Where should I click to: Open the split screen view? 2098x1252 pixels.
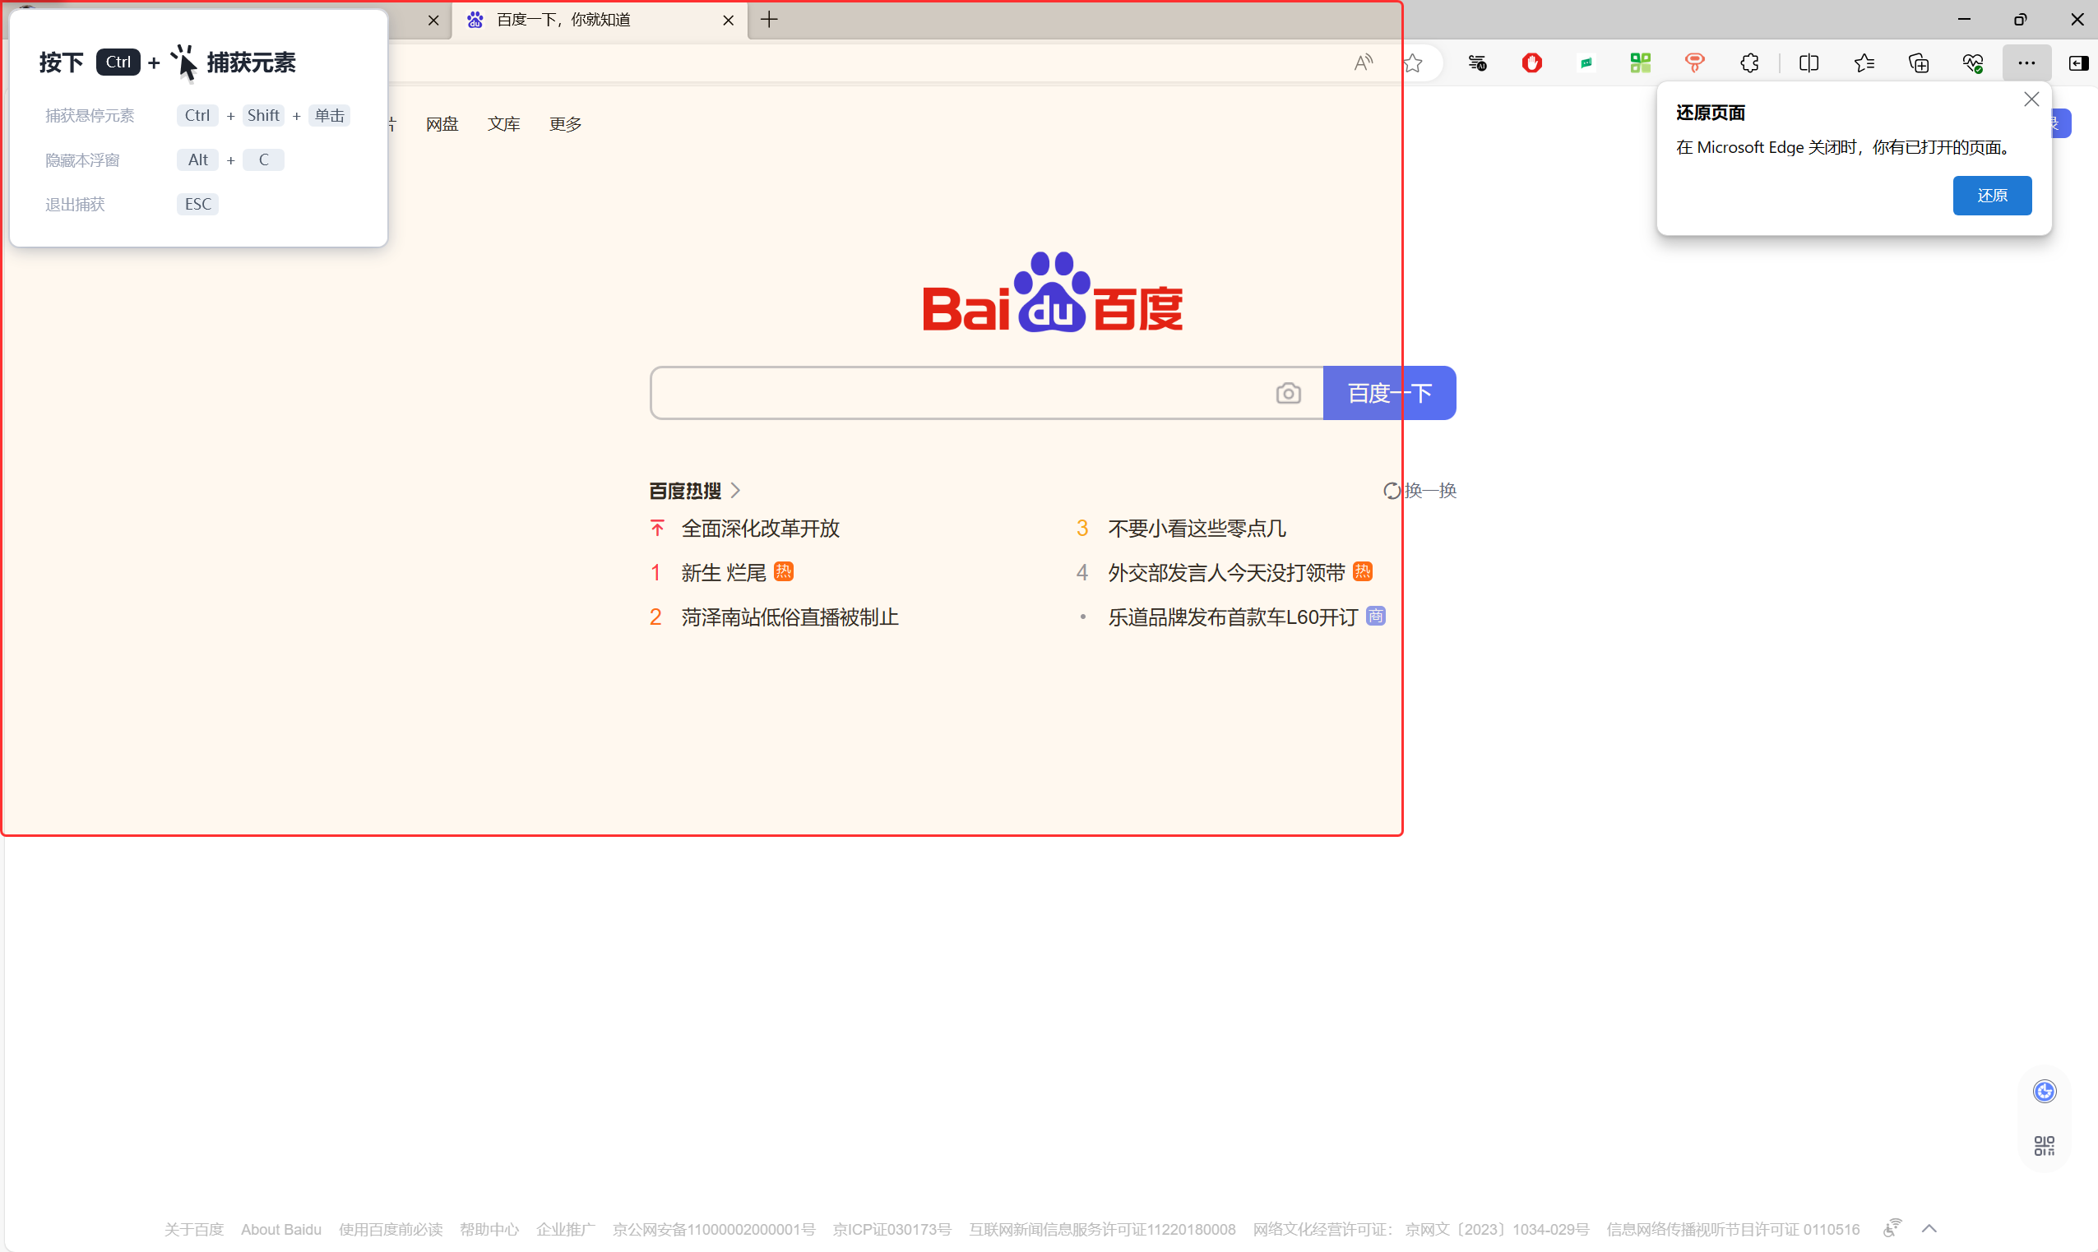click(1808, 63)
